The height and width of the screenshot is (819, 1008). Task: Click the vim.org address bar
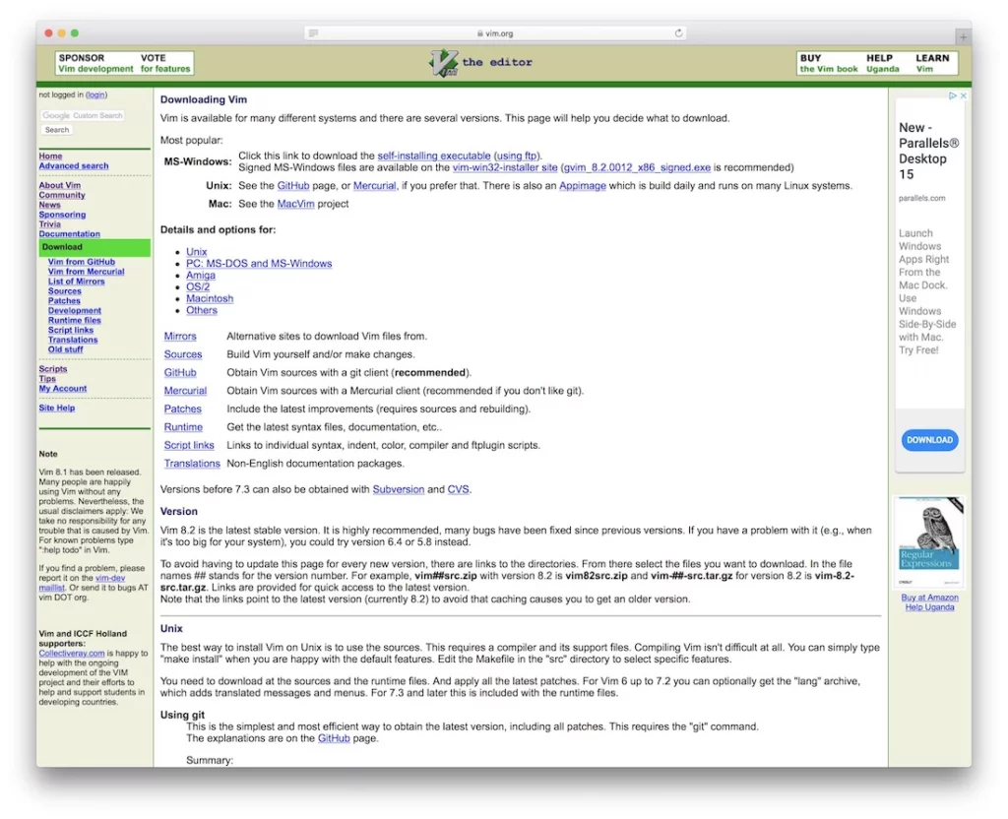tap(495, 33)
